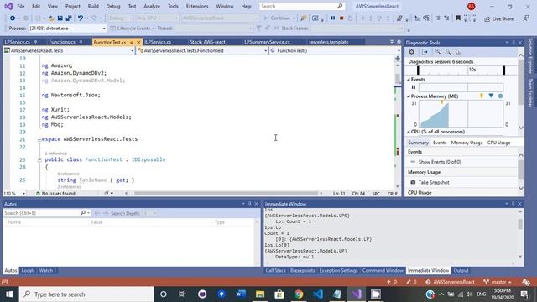Zoom out on the diagnostics timeline
Screen dimensions: 537x302
pyautogui.click(x=448, y=52)
